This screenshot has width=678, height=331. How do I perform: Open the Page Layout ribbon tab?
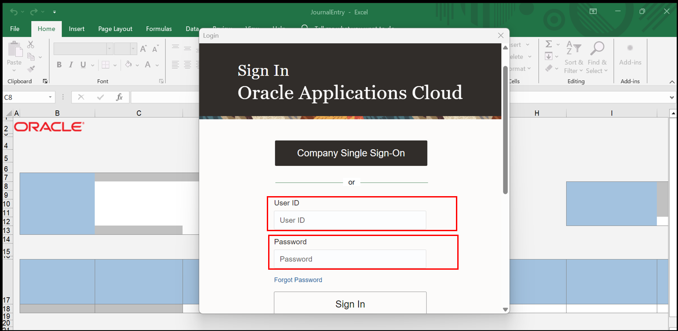tap(115, 29)
